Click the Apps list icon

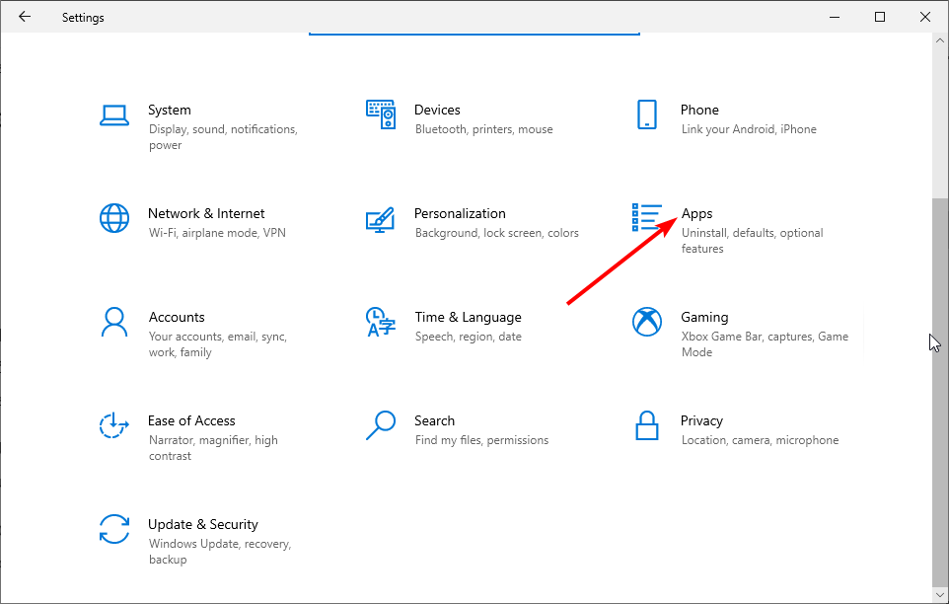[x=647, y=218]
